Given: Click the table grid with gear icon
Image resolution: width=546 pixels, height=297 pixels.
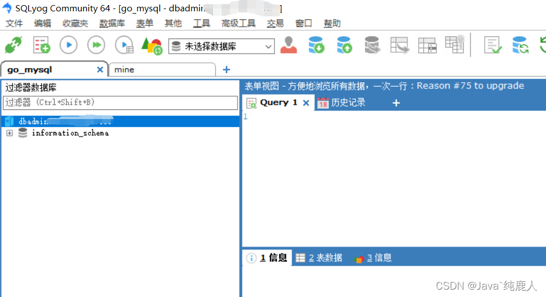Looking at the screenshot, I should tap(455, 44).
